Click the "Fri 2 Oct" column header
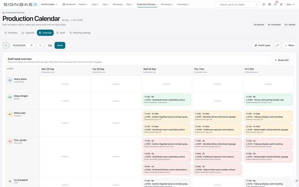Screen dimensions: 299x187 click(x=268, y=71)
